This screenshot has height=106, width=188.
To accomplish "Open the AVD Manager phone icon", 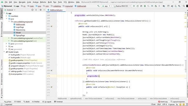I will pos(176,6).
